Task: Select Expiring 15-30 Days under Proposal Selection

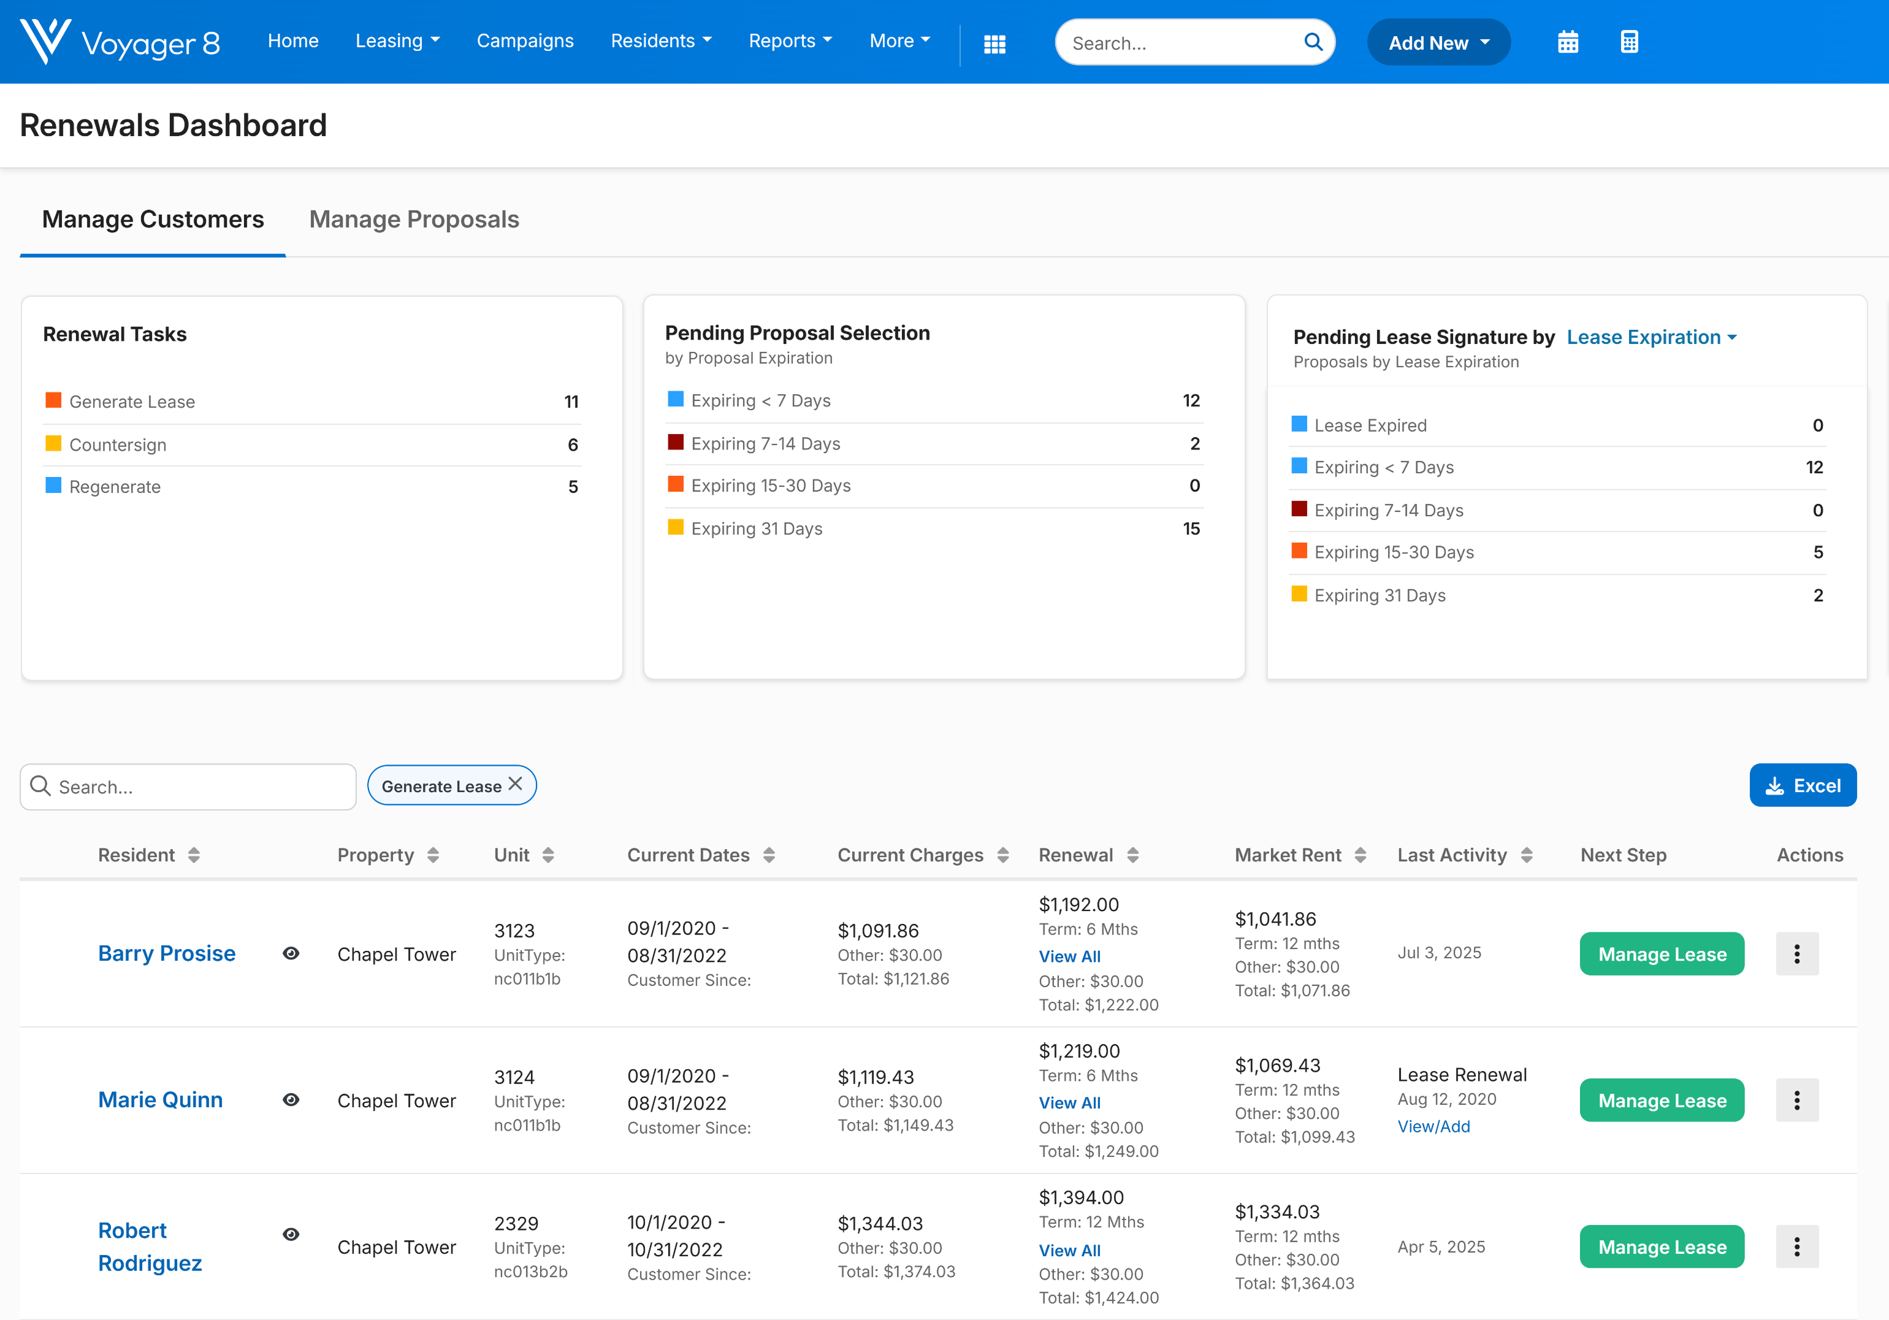Action: point(934,486)
